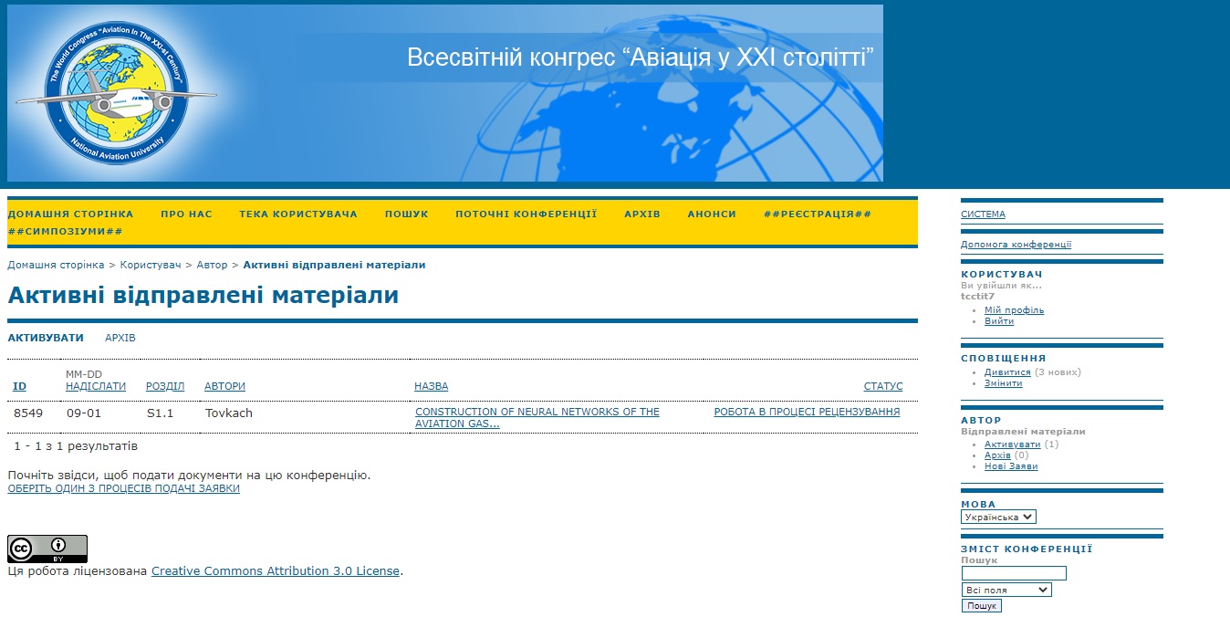Sort by 'Статус' column header
1230x617 pixels.
(x=883, y=386)
